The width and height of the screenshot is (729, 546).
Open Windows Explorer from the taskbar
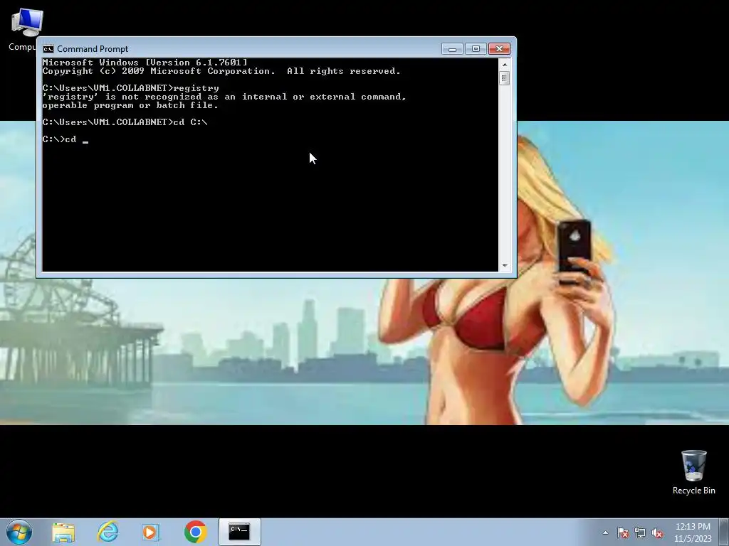click(x=63, y=532)
